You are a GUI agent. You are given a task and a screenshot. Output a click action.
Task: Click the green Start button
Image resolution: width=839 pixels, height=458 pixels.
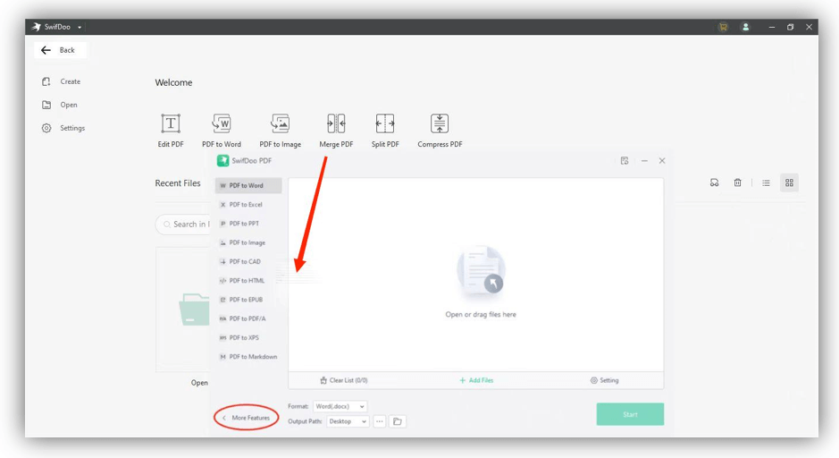point(630,414)
